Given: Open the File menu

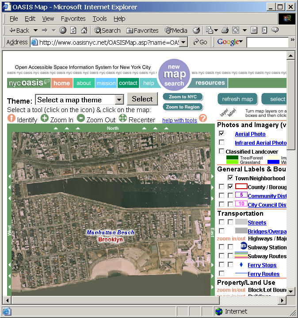Looking at the screenshot, I should 14,19.
